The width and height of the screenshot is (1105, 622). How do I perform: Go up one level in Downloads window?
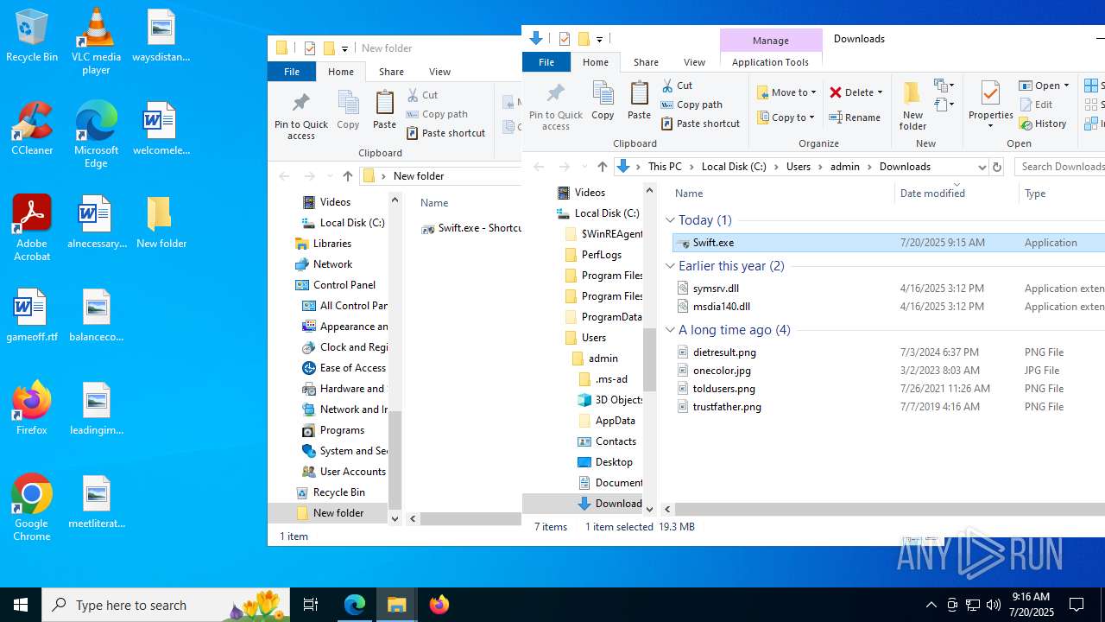(603, 167)
